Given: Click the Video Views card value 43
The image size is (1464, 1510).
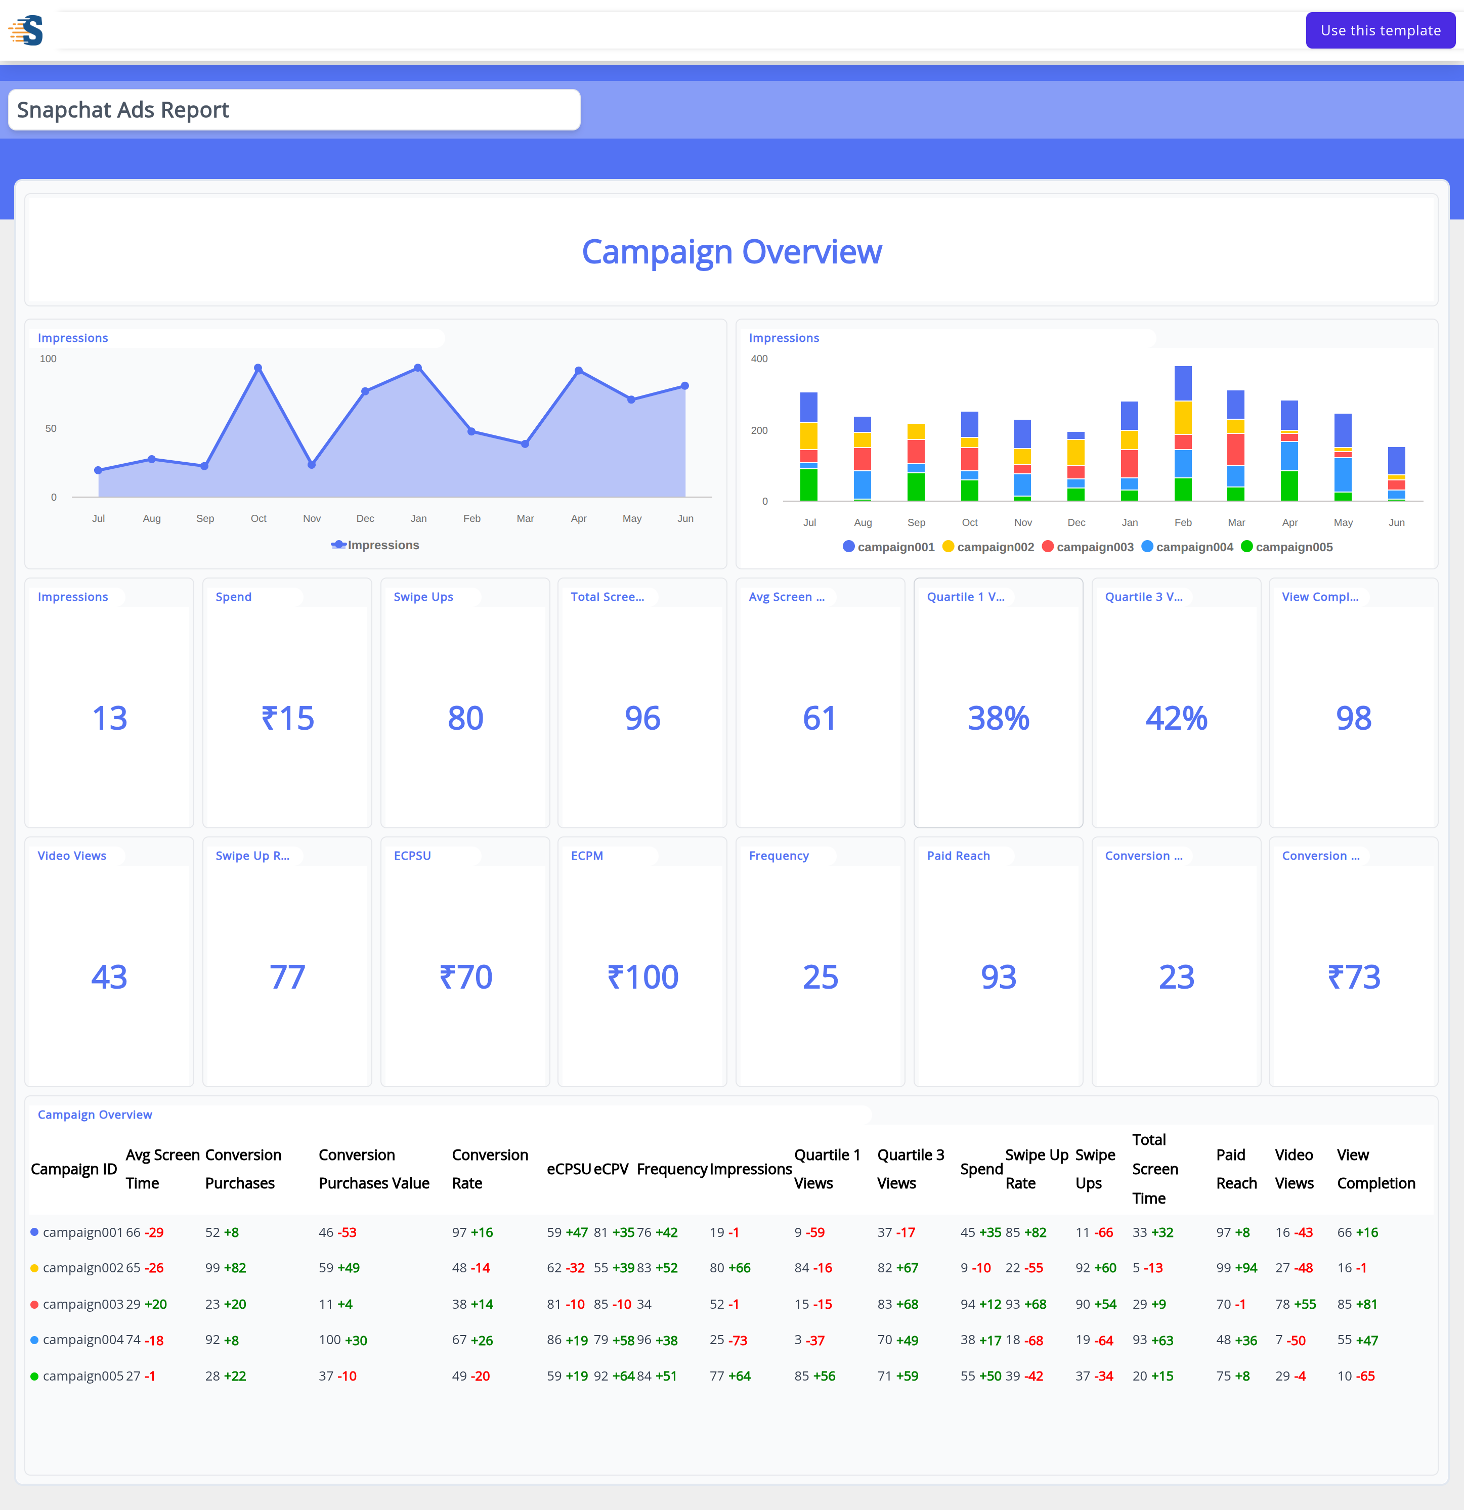Looking at the screenshot, I should point(109,977).
